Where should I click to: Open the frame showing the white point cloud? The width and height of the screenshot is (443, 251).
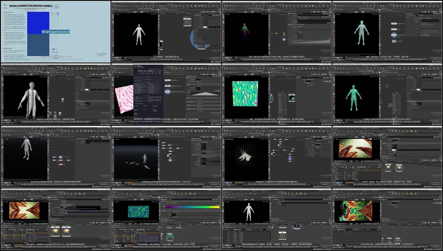point(277,157)
